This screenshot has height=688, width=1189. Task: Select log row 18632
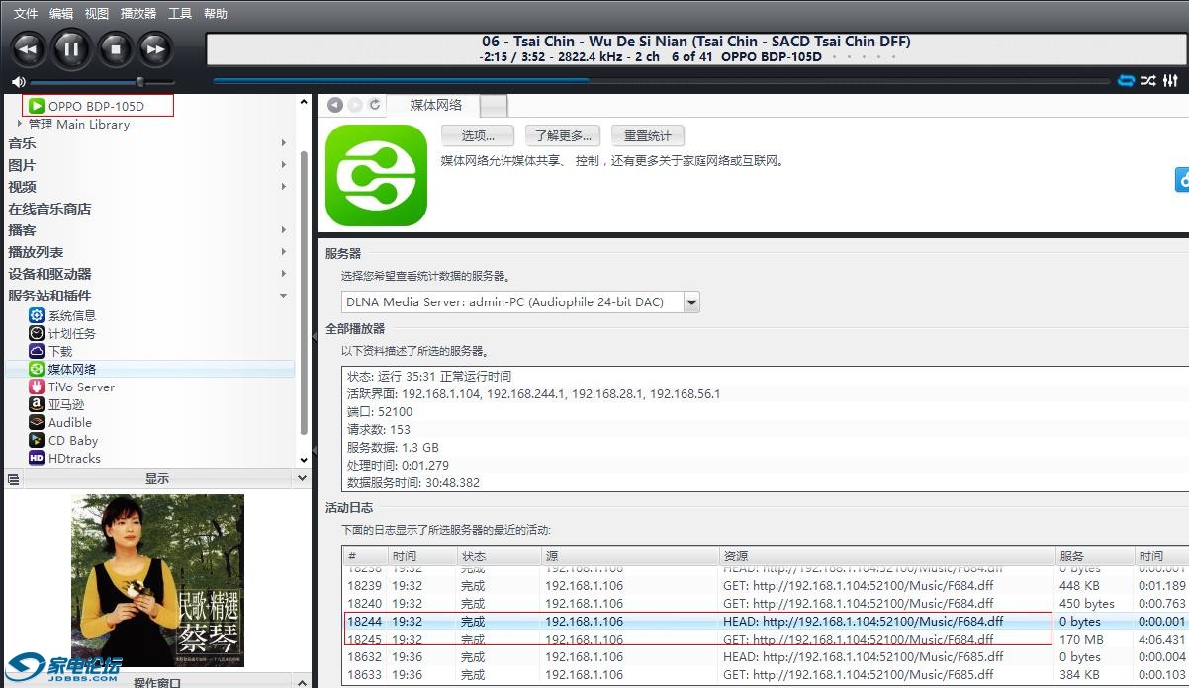pos(767,657)
